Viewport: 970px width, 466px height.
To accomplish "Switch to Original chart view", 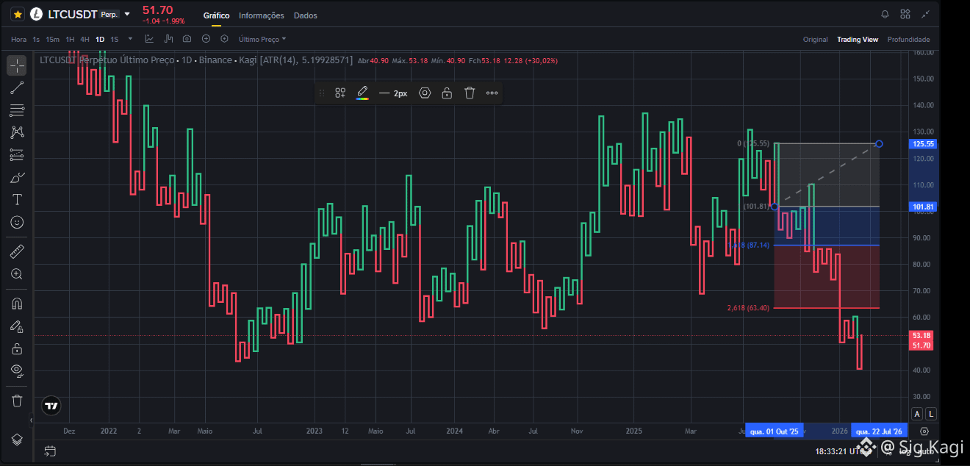I will 815,40.
